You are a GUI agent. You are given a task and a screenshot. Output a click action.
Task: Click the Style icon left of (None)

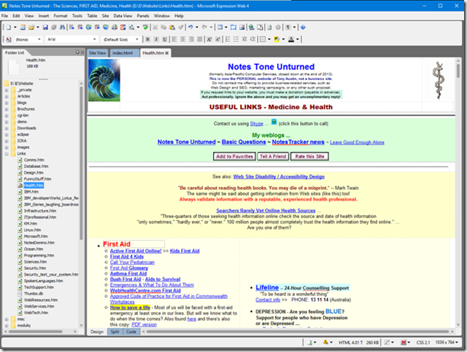tap(8, 39)
